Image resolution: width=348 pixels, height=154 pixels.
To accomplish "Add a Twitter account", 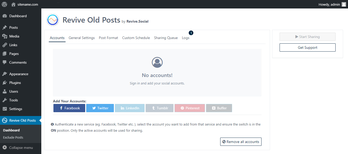I will click(x=100, y=108).
